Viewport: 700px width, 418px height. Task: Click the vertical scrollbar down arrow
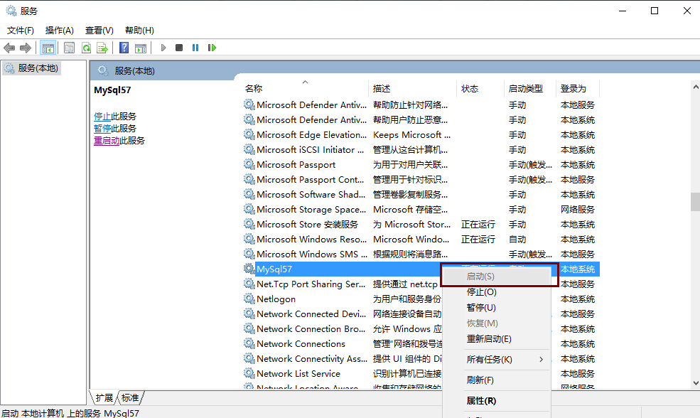pyautogui.click(x=695, y=382)
